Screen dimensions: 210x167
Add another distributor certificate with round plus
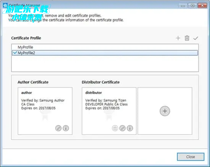click(x=165, y=111)
